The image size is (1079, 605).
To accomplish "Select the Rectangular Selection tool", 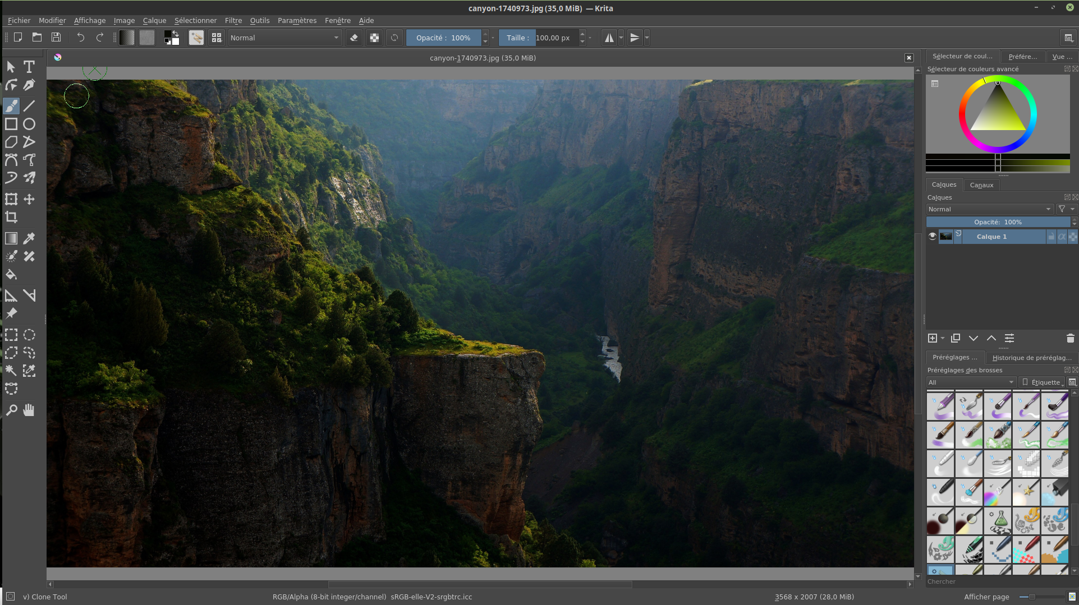I will [11, 335].
